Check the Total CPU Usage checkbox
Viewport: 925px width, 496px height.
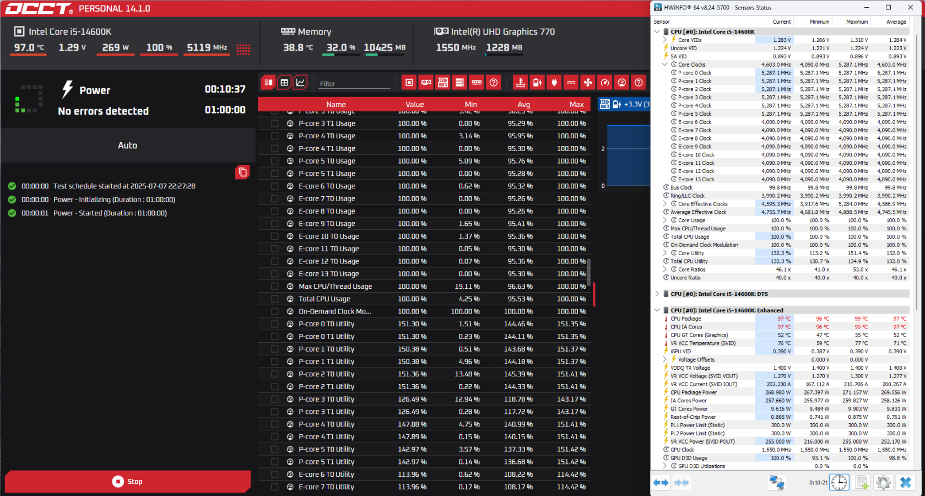click(274, 299)
